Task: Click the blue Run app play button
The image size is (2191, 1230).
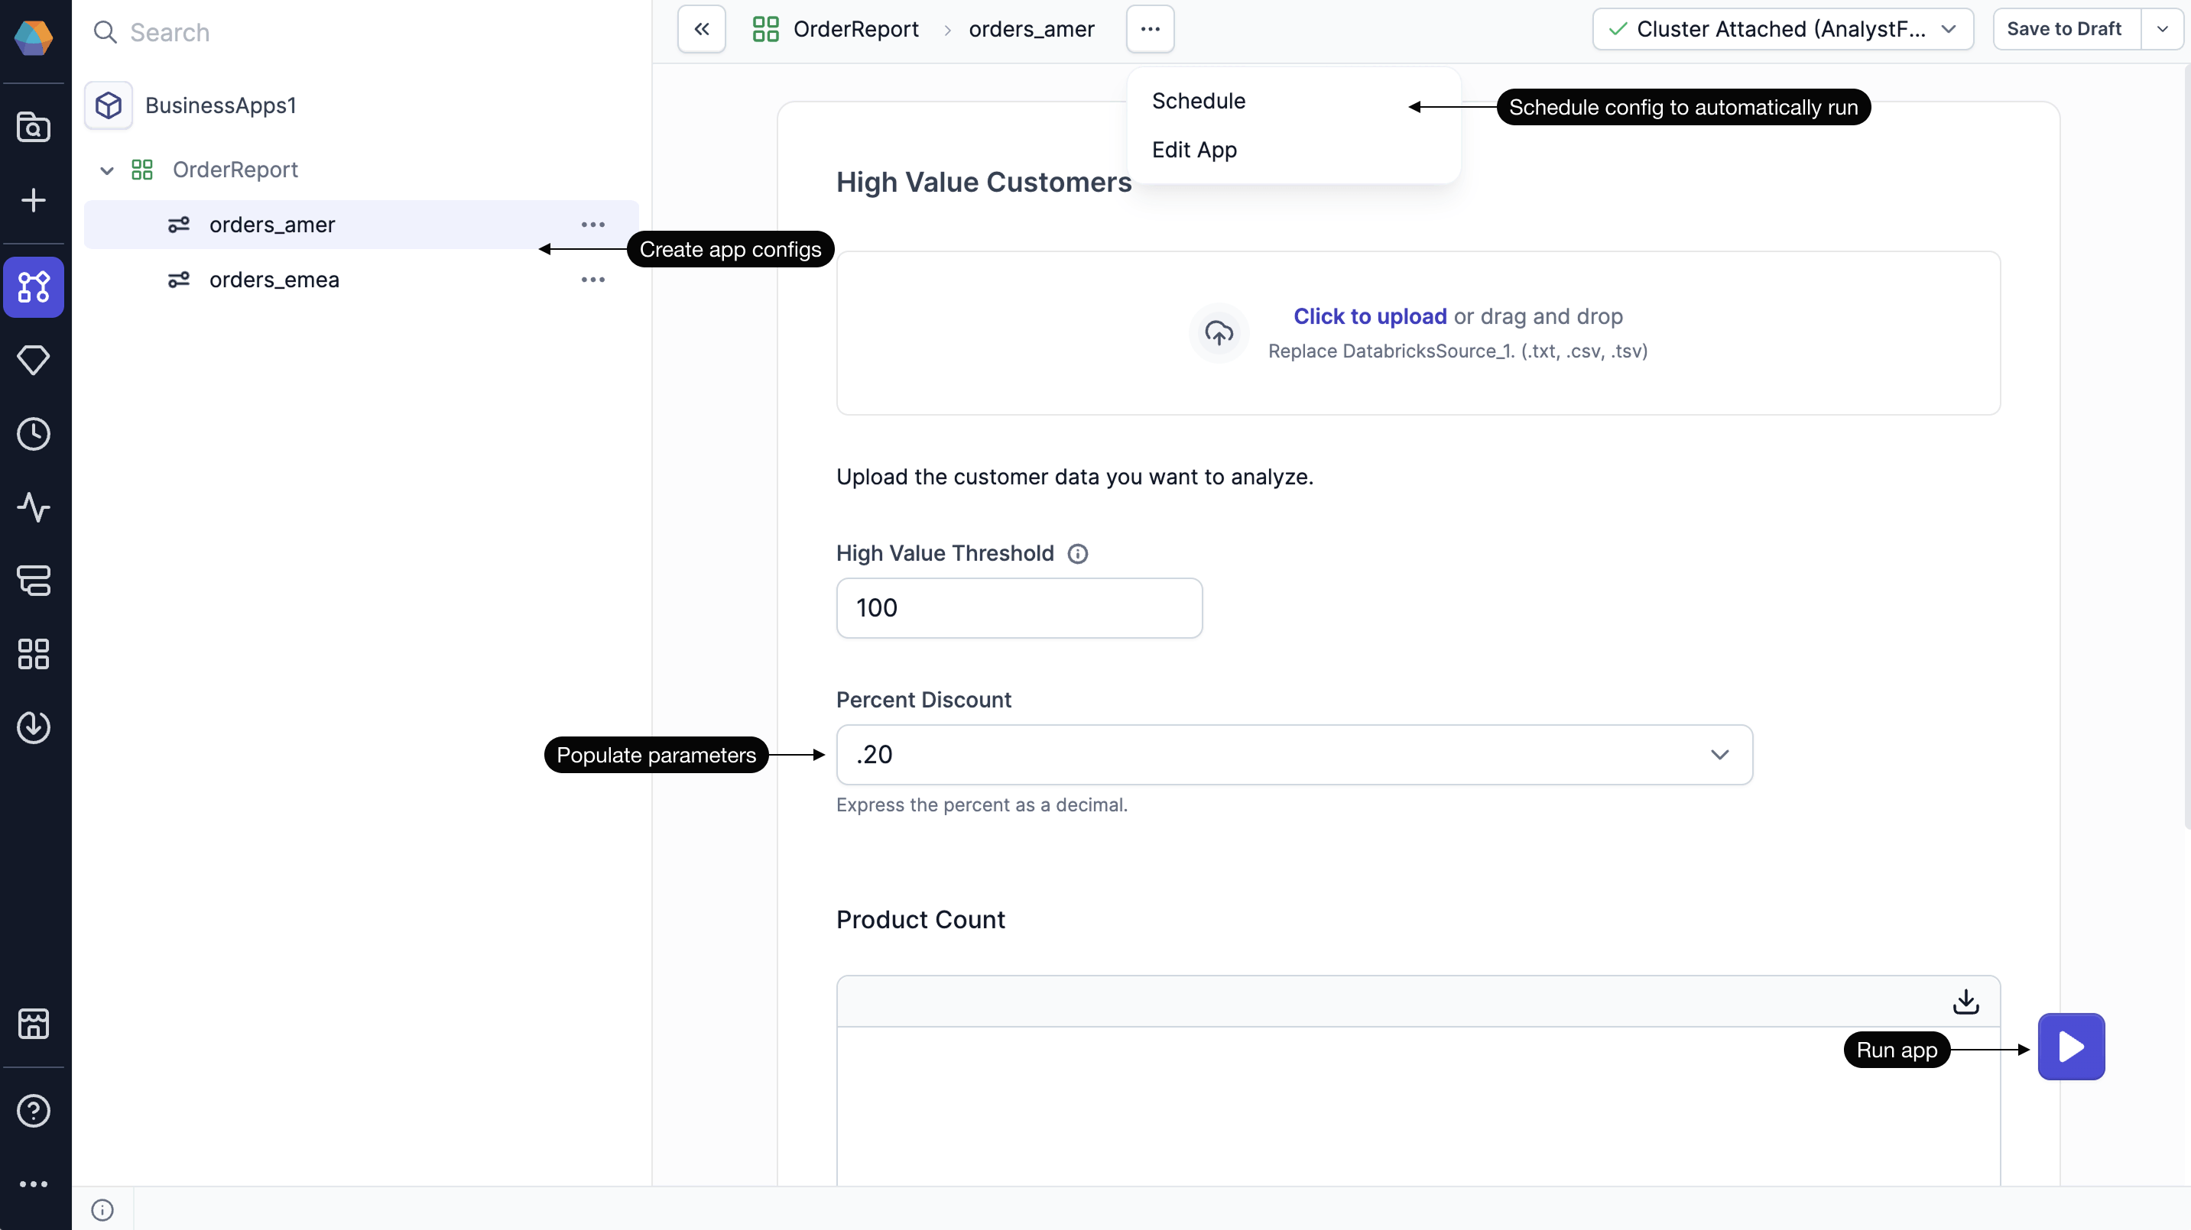Action: point(2070,1047)
